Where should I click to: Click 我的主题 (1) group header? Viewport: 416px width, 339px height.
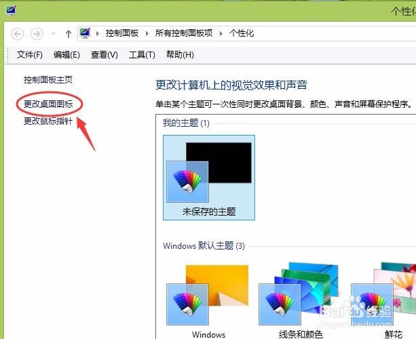186,123
